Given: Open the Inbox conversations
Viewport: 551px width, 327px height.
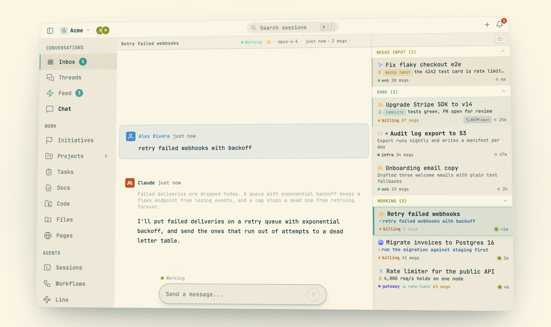Looking at the screenshot, I should pos(78,62).
